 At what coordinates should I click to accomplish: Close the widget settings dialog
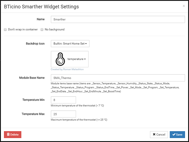click(184, 6)
